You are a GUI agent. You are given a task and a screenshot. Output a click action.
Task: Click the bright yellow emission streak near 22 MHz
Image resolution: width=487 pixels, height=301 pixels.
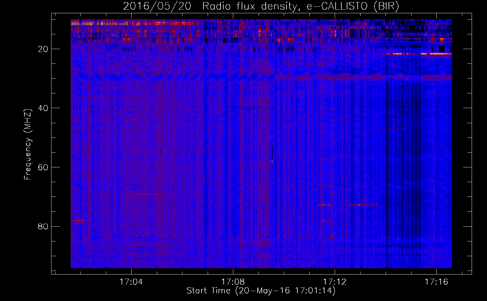click(417, 54)
